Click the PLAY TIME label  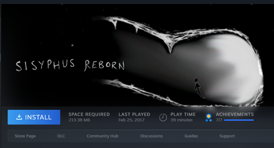183,114
